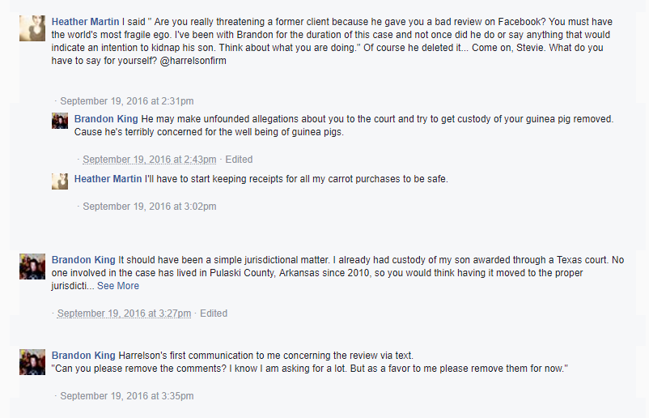Click Heather Martin's avatar on the carrot receipts reply

(60, 181)
